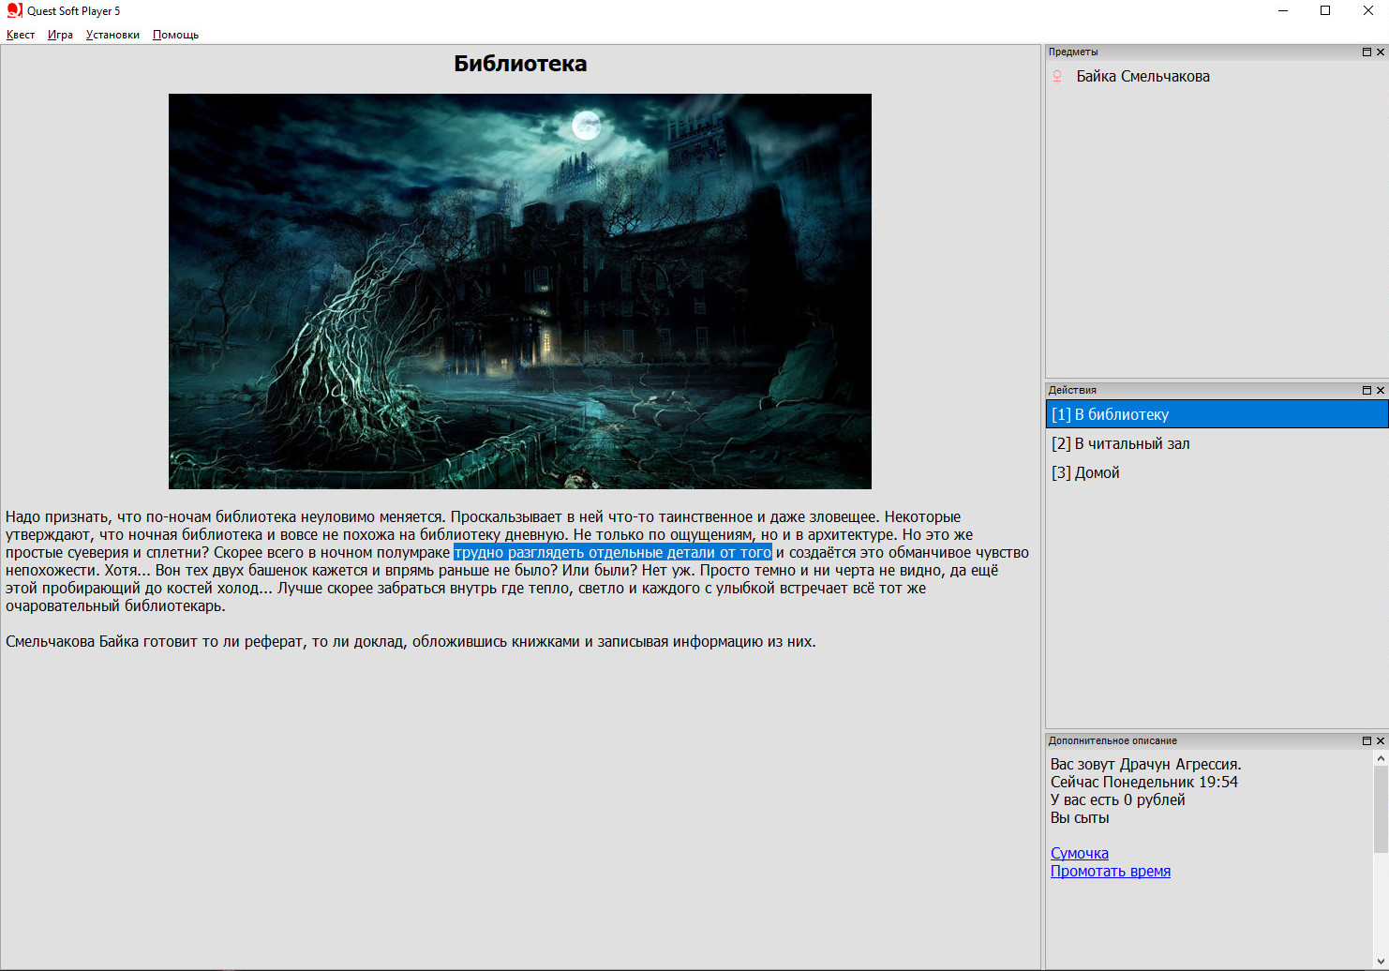Click scroll down arrow in description panel
This screenshot has width=1389, height=971.
tap(1381, 962)
